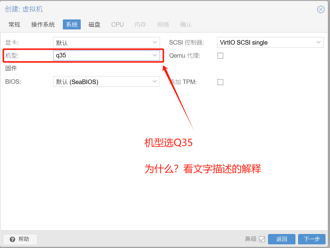Open the 机型 dropdown showing q35
Viewport: 330px width, 248px height.
pos(155,55)
